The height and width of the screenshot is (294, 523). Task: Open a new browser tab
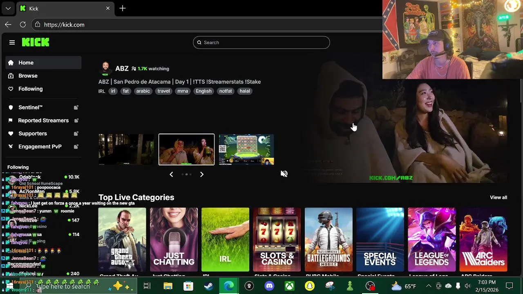click(x=123, y=8)
